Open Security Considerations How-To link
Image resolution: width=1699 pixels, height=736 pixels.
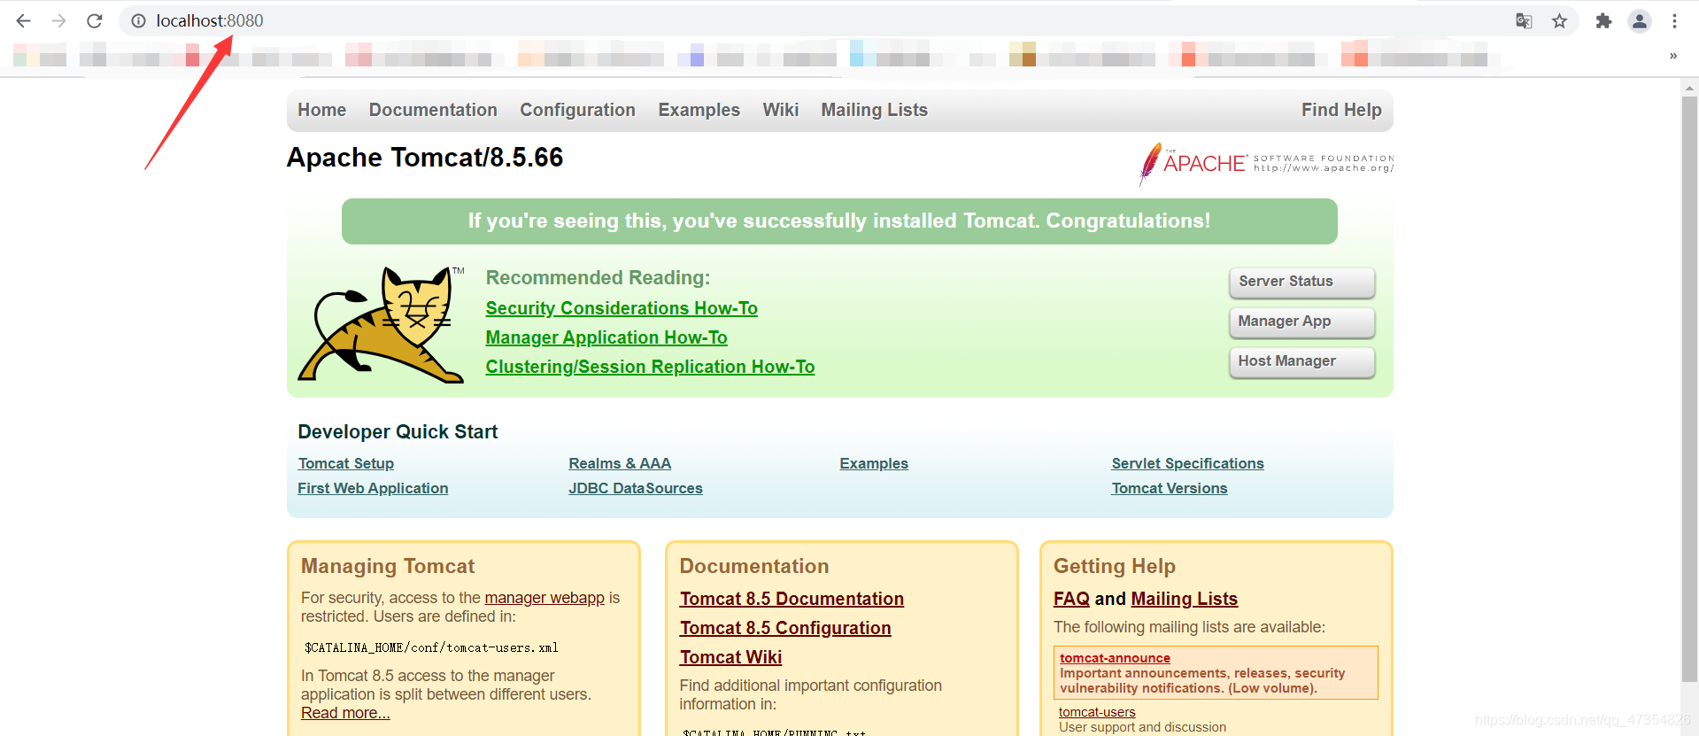[x=622, y=308]
